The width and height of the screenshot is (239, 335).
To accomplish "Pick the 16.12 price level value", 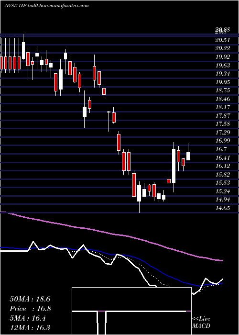I will 223,166.
